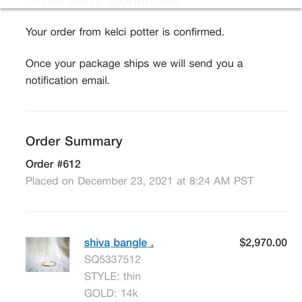Click the 'notification email.' text
Viewport: 302px width, 302px height.
pyautogui.click(x=68, y=81)
